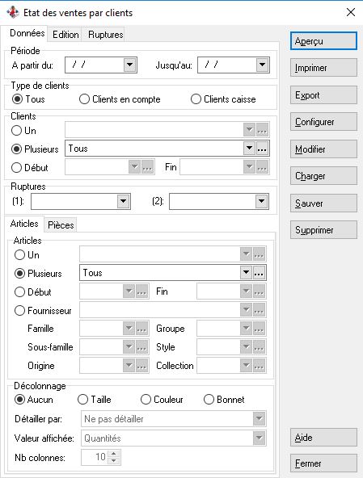Image resolution: width=363 pixels, height=478 pixels.
Task: Open the Plusieurs clients browse ellipsis button
Action: (x=262, y=149)
